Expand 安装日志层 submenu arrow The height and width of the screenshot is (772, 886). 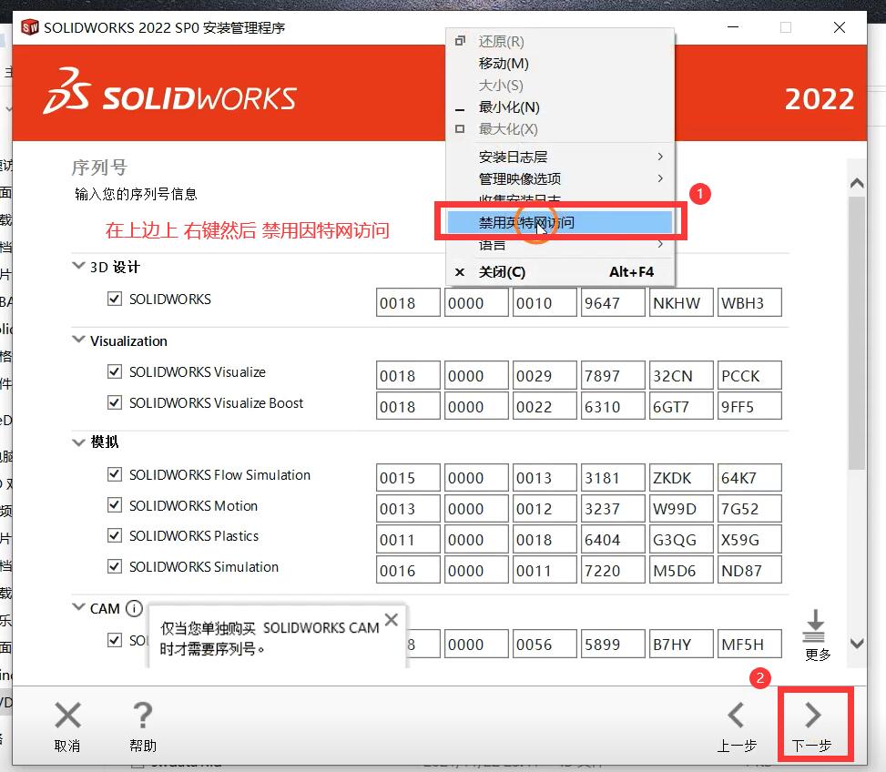tap(660, 157)
